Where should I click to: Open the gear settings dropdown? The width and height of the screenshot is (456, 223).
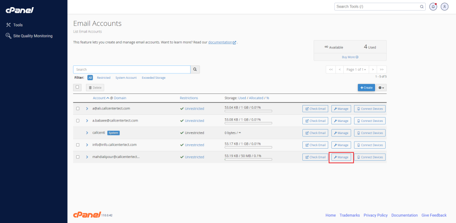pyautogui.click(x=382, y=88)
